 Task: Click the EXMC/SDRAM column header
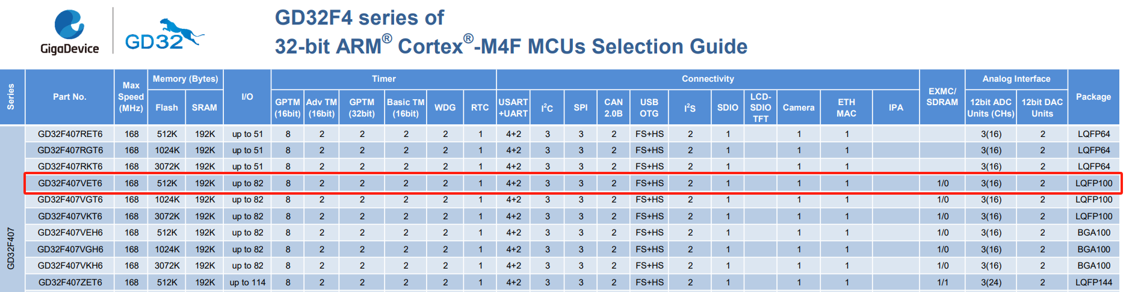(x=942, y=97)
